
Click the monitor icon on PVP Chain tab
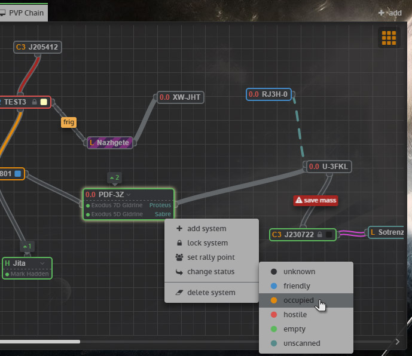pos(3,13)
